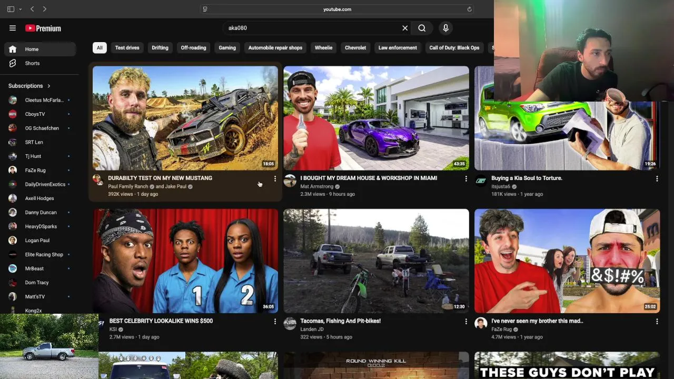Viewport: 674px width, 379px height.
Task: Click Paul Family Ranch channel avatar
Action: (x=98, y=180)
